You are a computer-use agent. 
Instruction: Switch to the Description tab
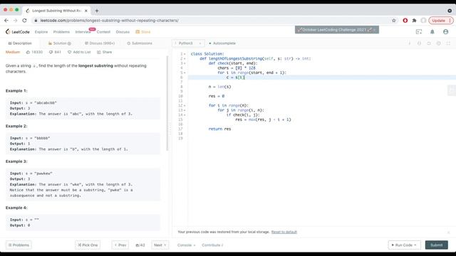[20, 43]
